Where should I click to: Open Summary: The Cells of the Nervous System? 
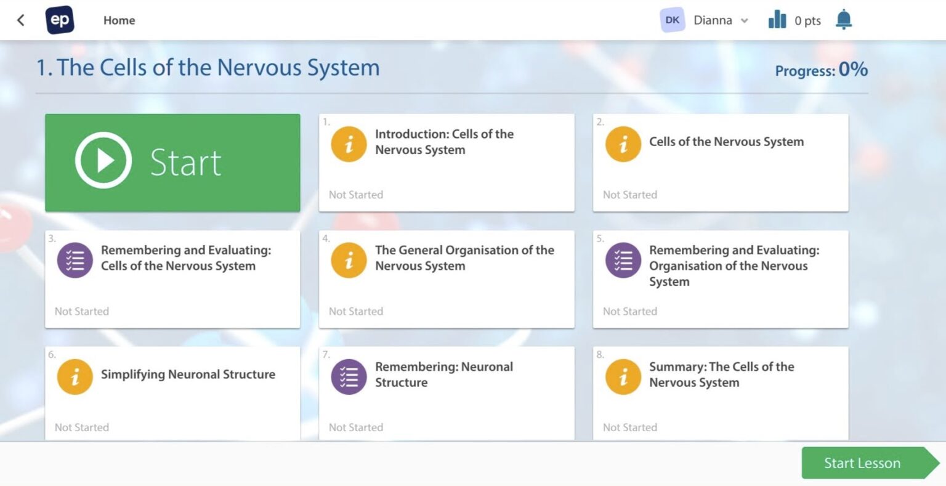tap(720, 393)
